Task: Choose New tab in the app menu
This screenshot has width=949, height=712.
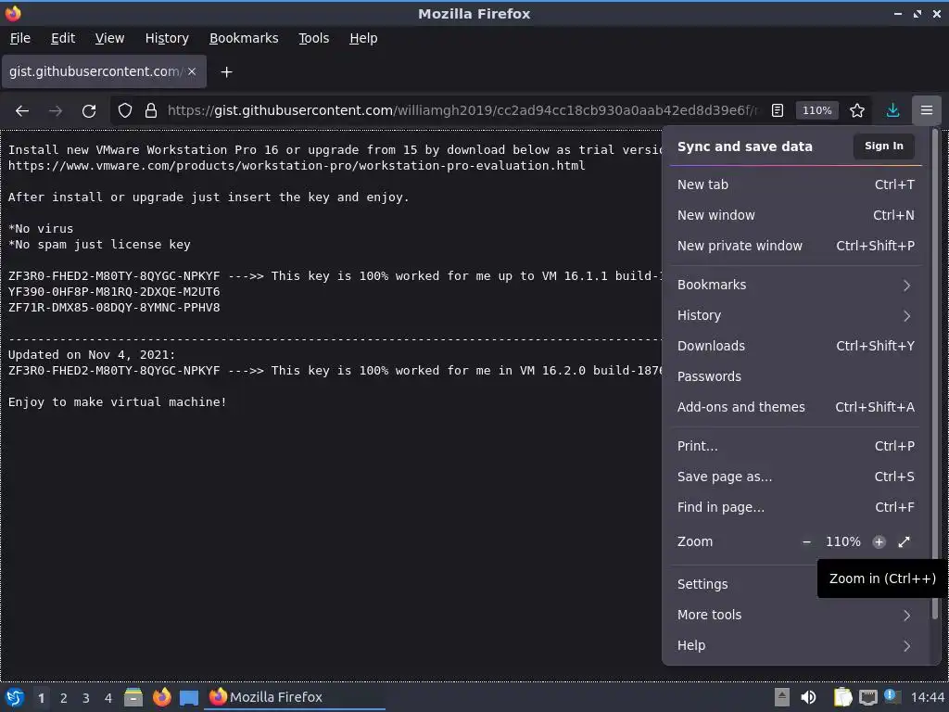Action: [x=795, y=184]
